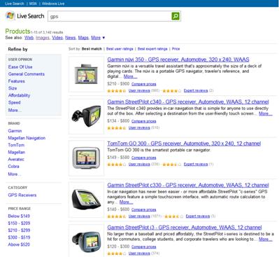Refine by Affordability
This screenshot has width=279, height=257.
19,95
